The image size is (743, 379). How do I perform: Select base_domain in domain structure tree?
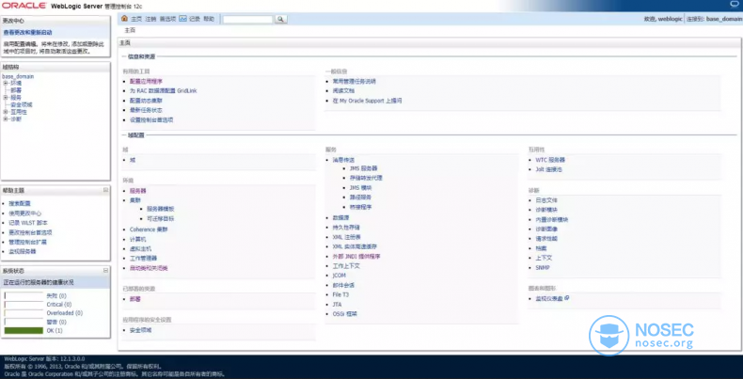(x=19, y=75)
